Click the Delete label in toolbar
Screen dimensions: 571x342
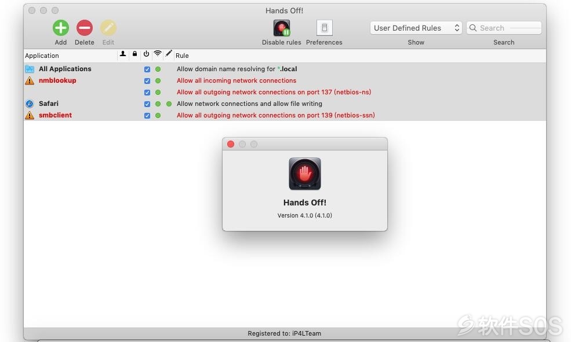point(85,42)
